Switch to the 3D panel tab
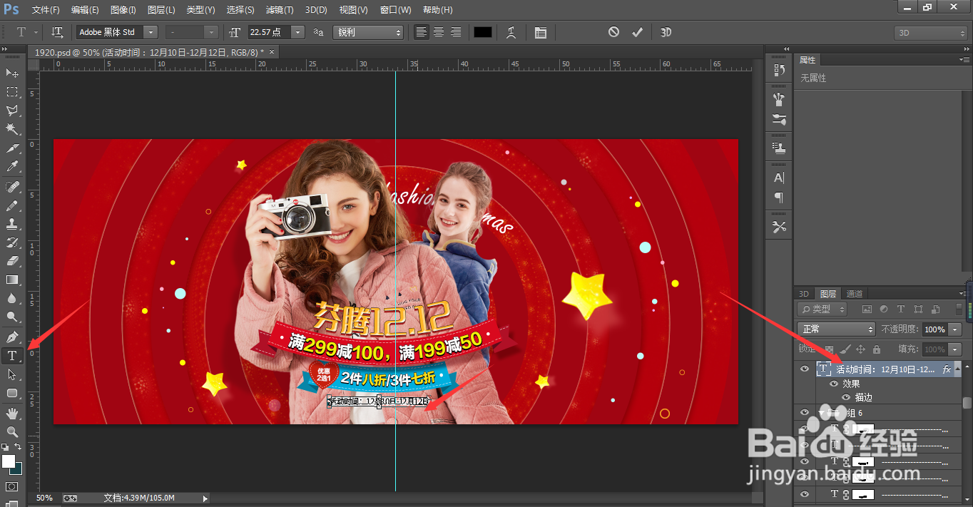This screenshot has width=973, height=507. pos(804,294)
